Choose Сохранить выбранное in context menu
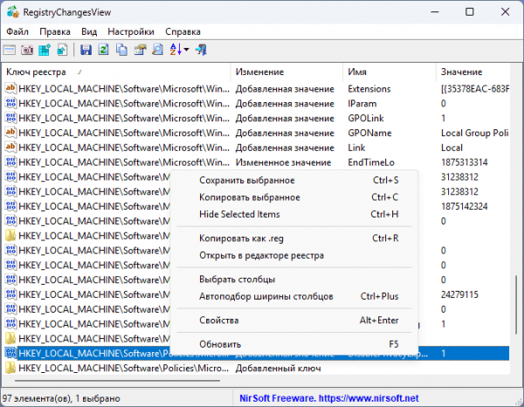The height and width of the screenshot is (407, 524). [x=294, y=181]
